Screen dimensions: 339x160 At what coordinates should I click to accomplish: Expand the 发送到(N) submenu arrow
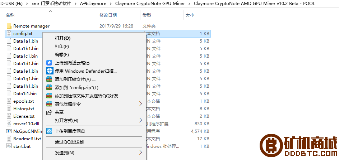pyautogui.click(x=140, y=153)
